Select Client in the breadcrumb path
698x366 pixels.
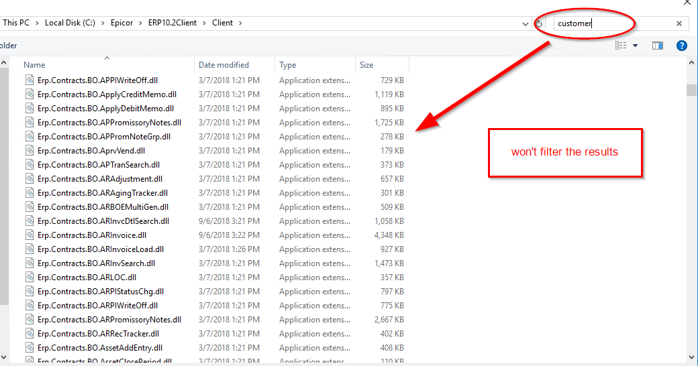[222, 23]
